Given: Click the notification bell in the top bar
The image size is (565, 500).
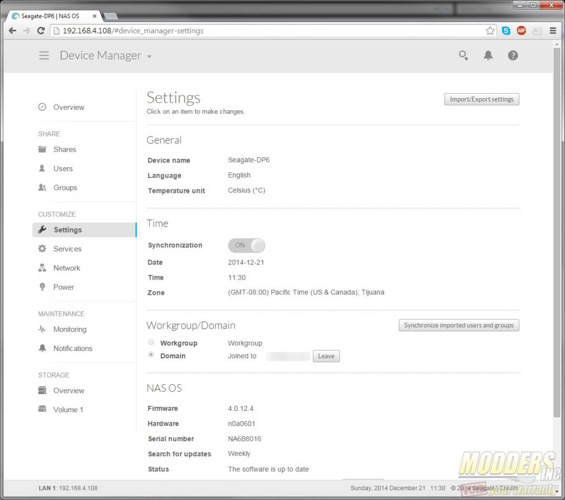Looking at the screenshot, I should pyautogui.click(x=488, y=55).
